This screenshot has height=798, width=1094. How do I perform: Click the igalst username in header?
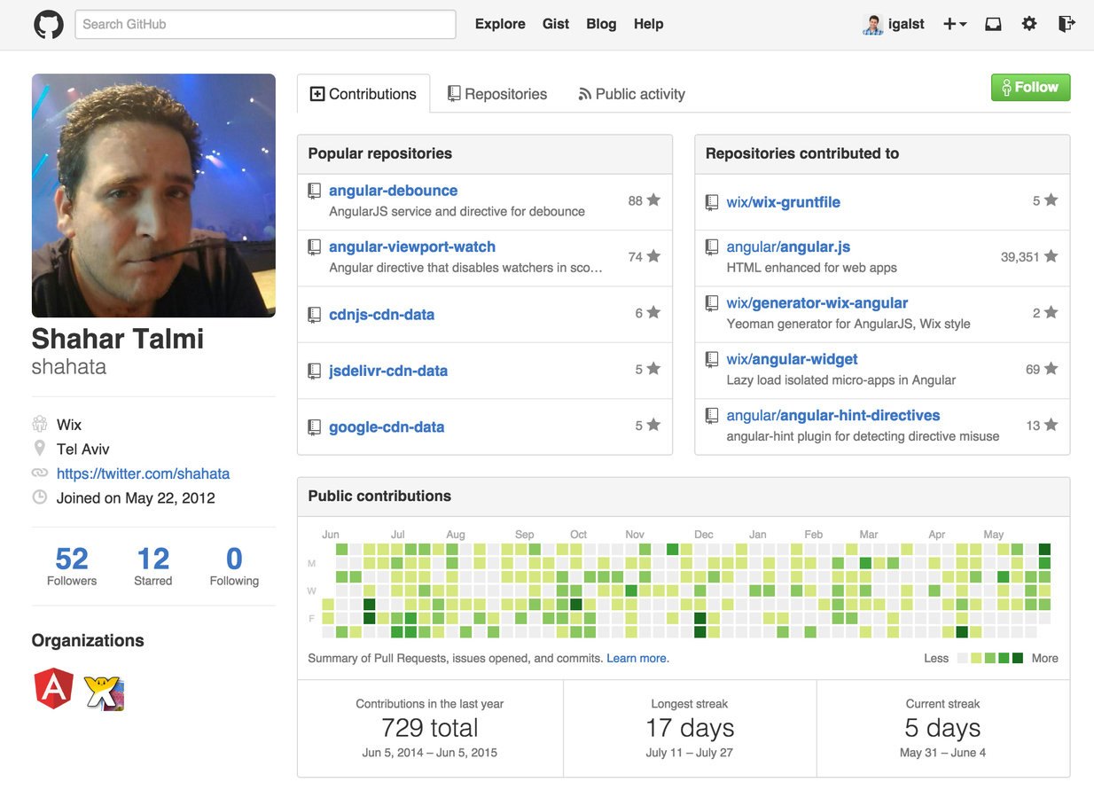906,24
